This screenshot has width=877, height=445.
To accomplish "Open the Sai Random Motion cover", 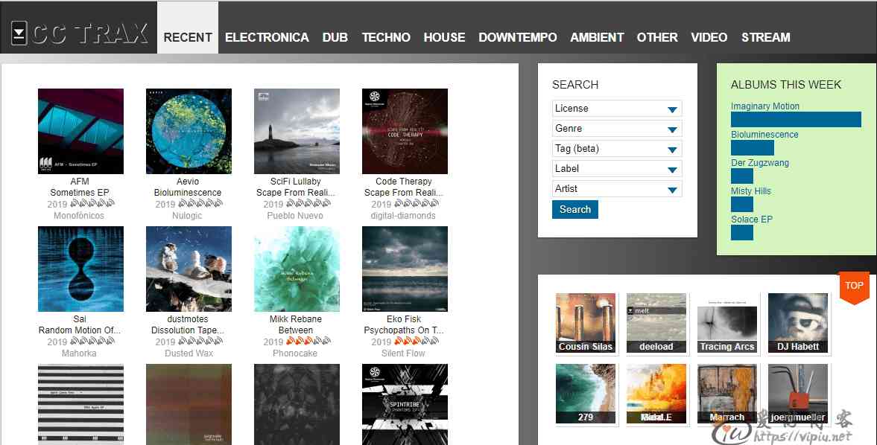I will [x=80, y=269].
